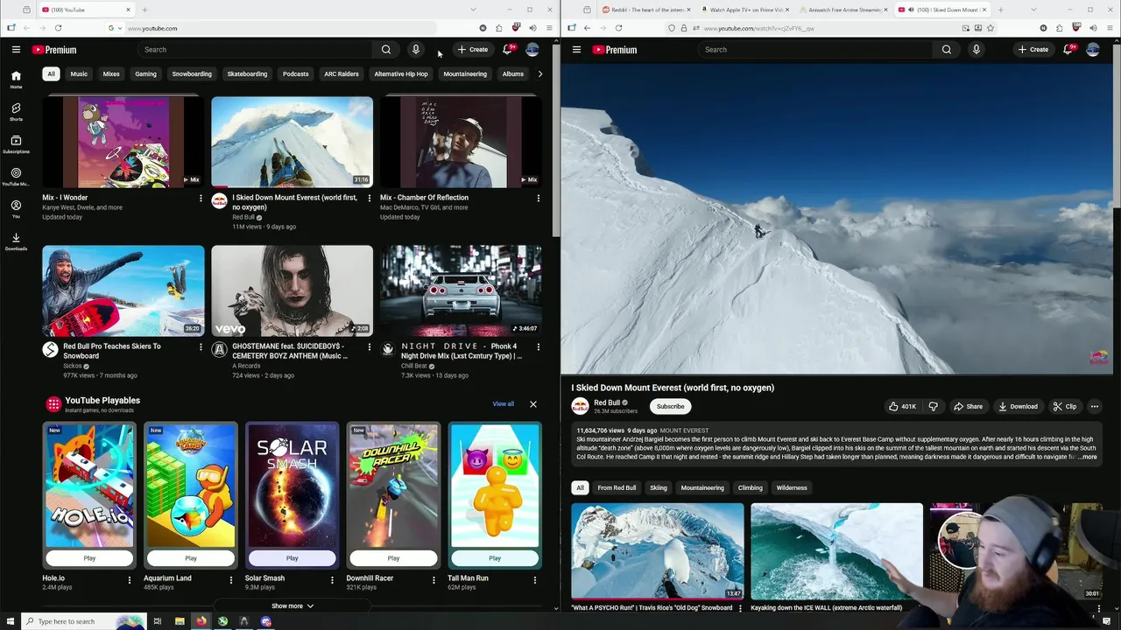Open hamburger guide menu in right window
This screenshot has width=1121, height=630.
[x=576, y=50]
